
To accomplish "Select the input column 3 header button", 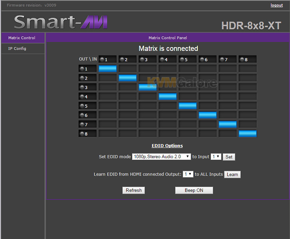I will 147,59.
